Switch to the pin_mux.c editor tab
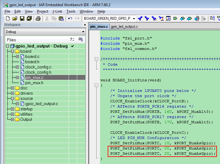This screenshot has width=220, height=164. click(x=99, y=27)
